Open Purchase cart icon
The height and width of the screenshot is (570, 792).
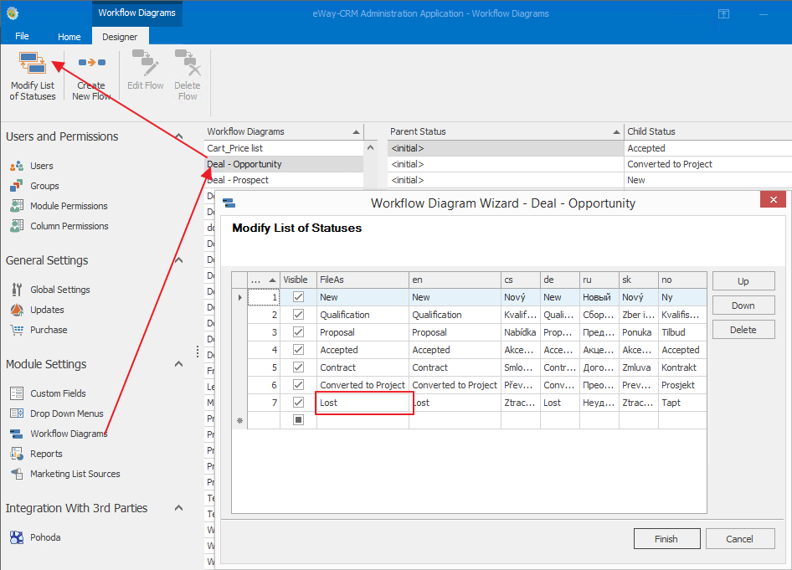coord(17,330)
